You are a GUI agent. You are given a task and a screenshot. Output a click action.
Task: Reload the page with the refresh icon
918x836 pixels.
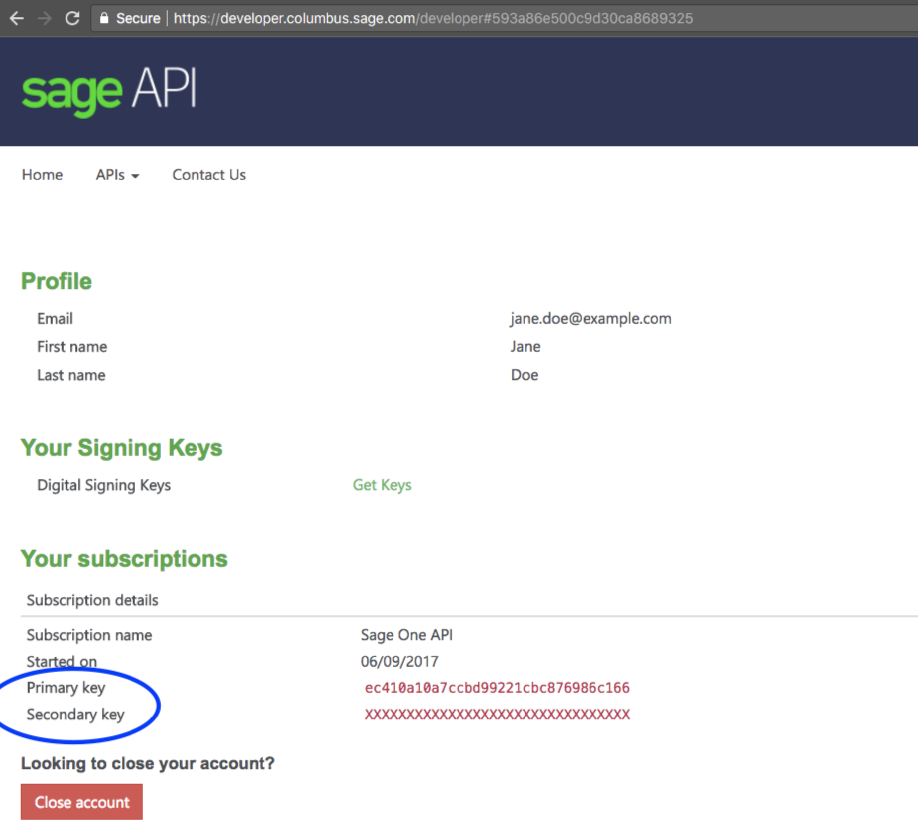pyautogui.click(x=72, y=19)
